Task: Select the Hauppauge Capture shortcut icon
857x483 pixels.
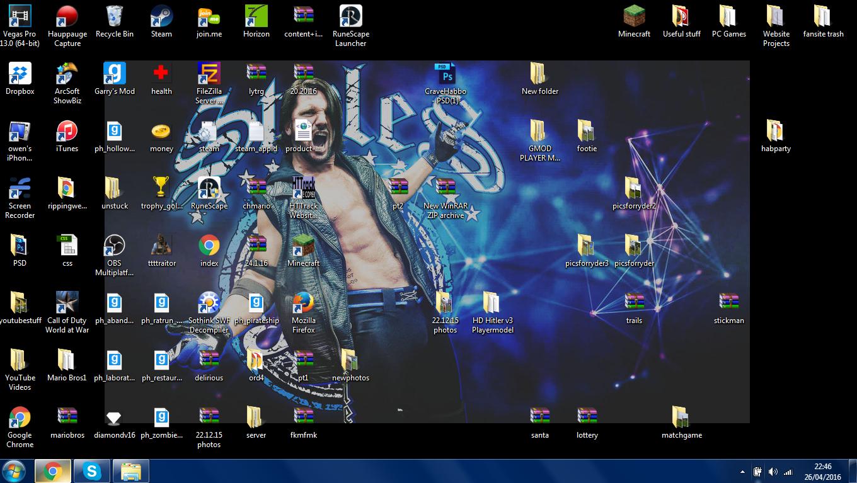Action: click(x=67, y=17)
